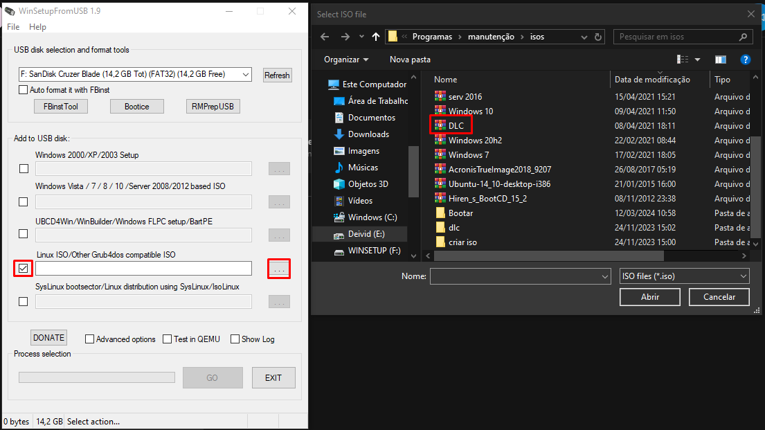Open the lowercase dlc folder icon
765x430 pixels.
click(440, 228)
